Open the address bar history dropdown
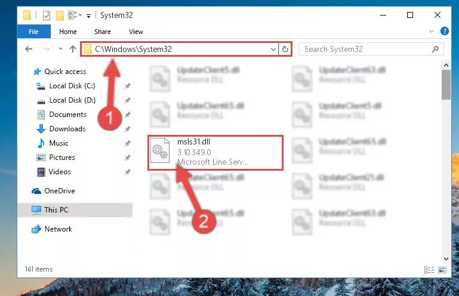This screenshot has height=296, width=459. click(273, 49)
